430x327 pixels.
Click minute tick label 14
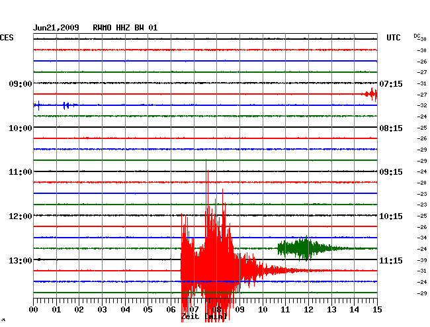pyautogui.click(x=354, y=310)
